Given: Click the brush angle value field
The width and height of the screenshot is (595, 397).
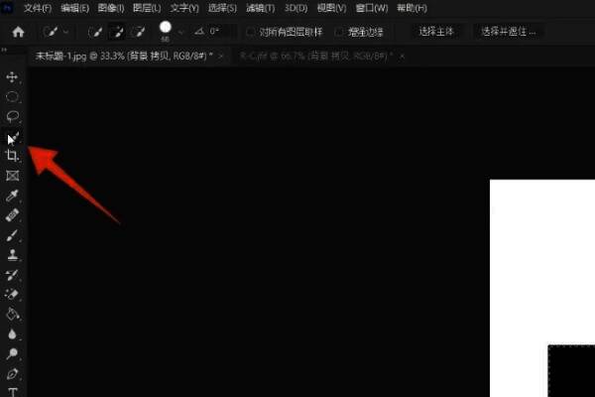Looking at the screenshot, I should [x=219, y=31].
